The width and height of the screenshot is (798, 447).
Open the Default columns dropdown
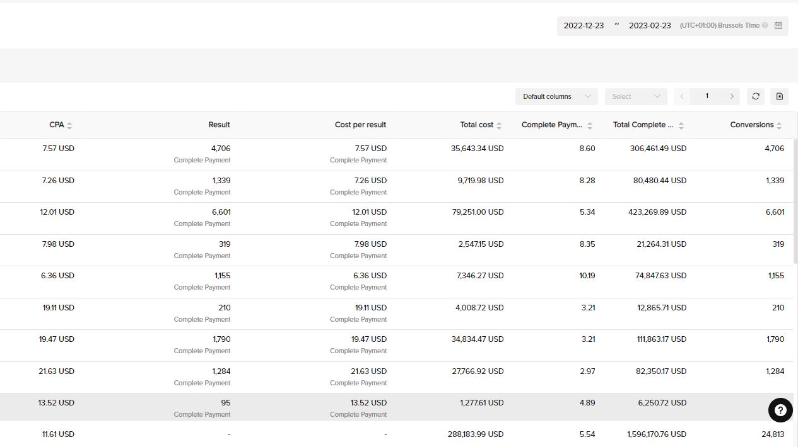(x=556, y=96)
